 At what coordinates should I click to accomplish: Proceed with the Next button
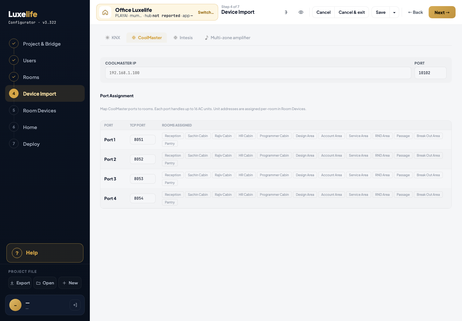pyautogui.click(x=442, y=12)
